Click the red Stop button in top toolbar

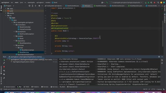tap(155, 3)
